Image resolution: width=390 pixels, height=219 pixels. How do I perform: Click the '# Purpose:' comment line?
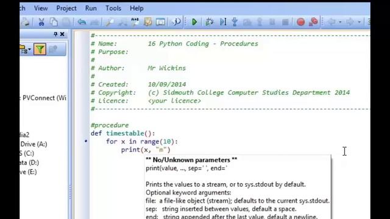110,52
